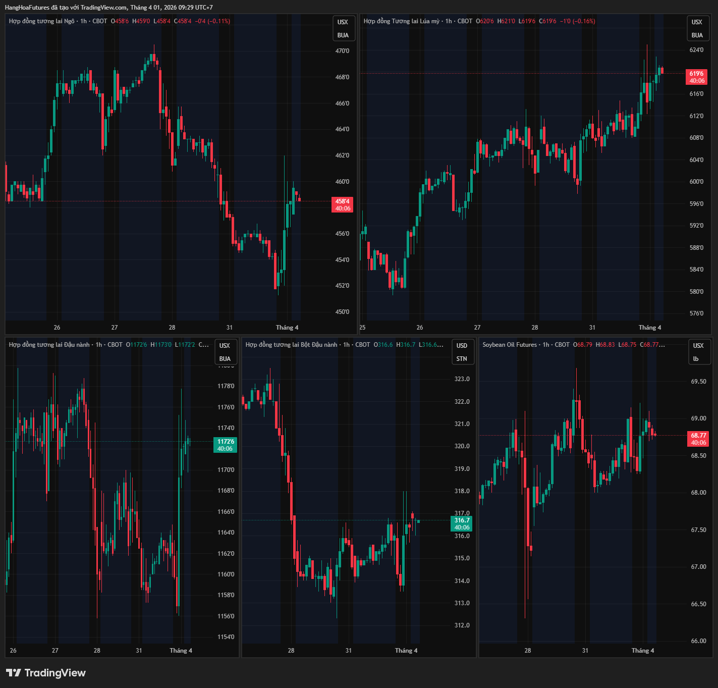Open the USX currency selector on the Soybean Oil chart
Image resolution: width=718 pixels, height=688 pixels.
(698, 346)
